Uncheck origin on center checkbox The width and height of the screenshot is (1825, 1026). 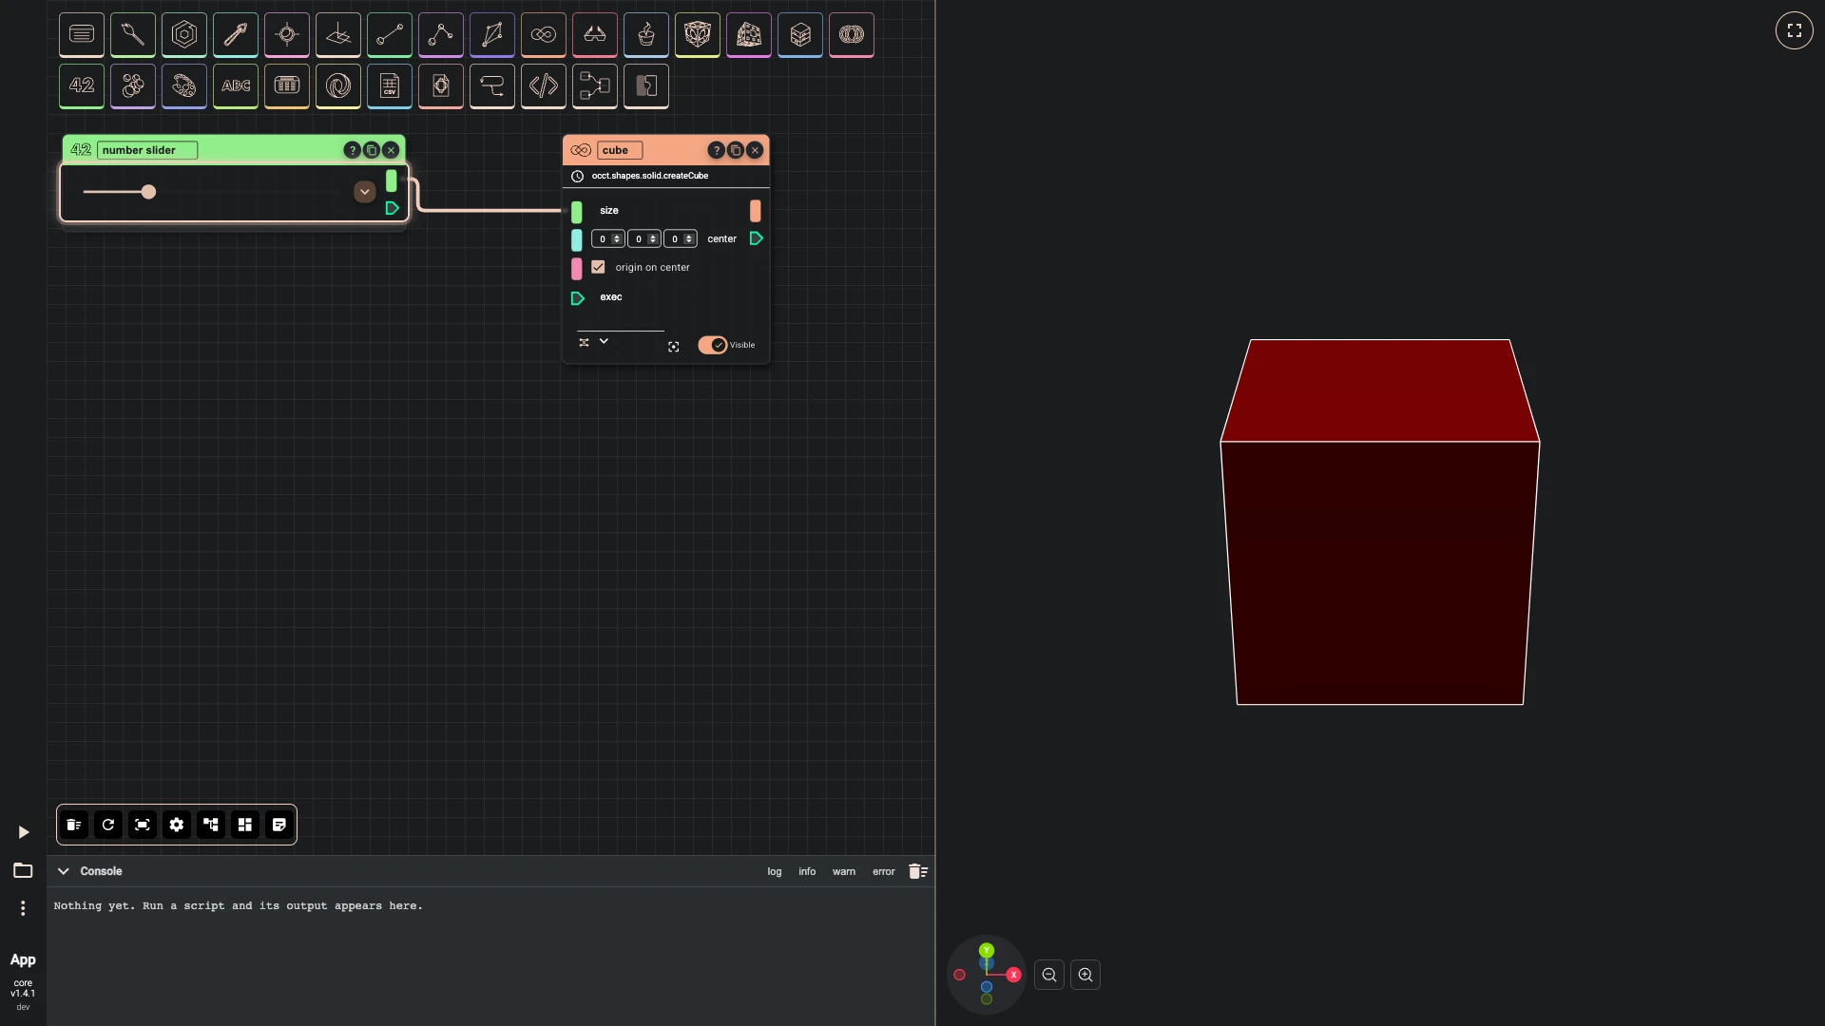tap(598, 267)
